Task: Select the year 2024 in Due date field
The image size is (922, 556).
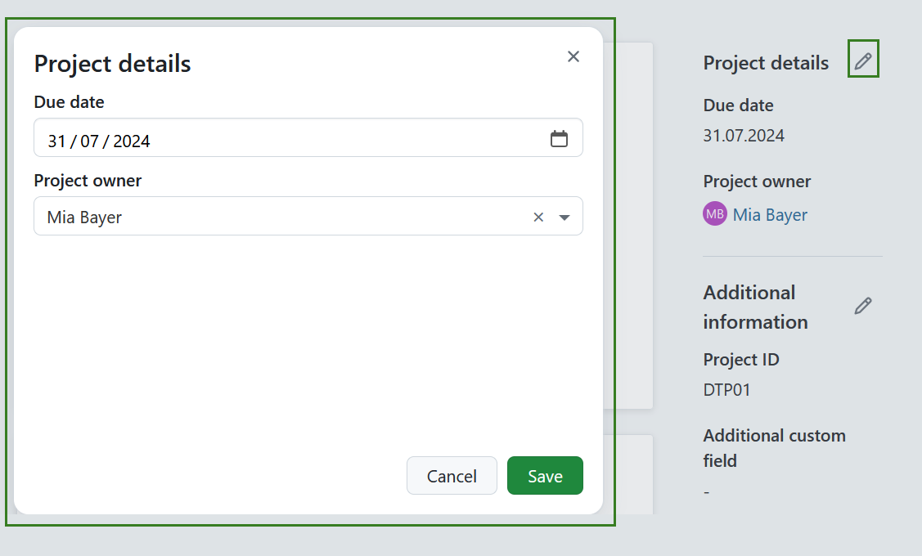Action: [x=132, y=141]
